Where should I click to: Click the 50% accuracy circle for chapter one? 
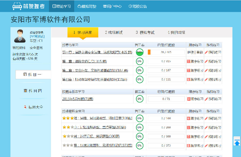(x=140, y=52)
